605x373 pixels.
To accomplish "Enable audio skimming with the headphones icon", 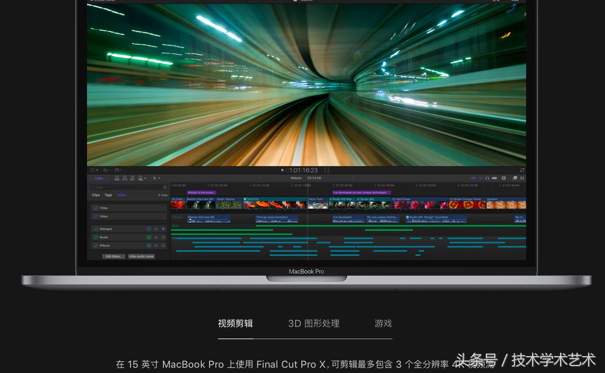I will point(487,178).
